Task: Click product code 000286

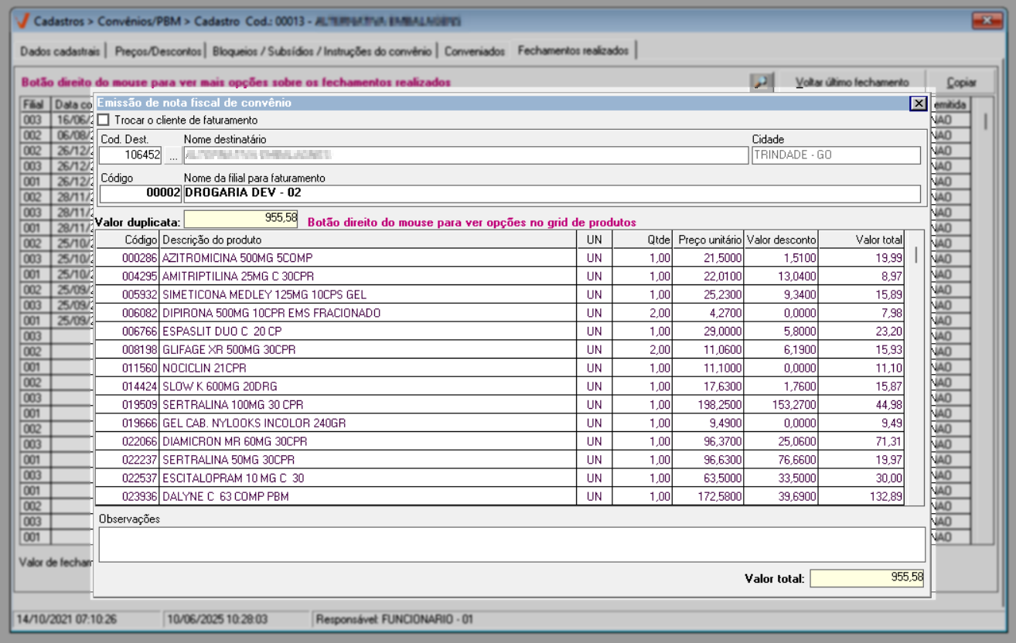Action: coord(140,257)
